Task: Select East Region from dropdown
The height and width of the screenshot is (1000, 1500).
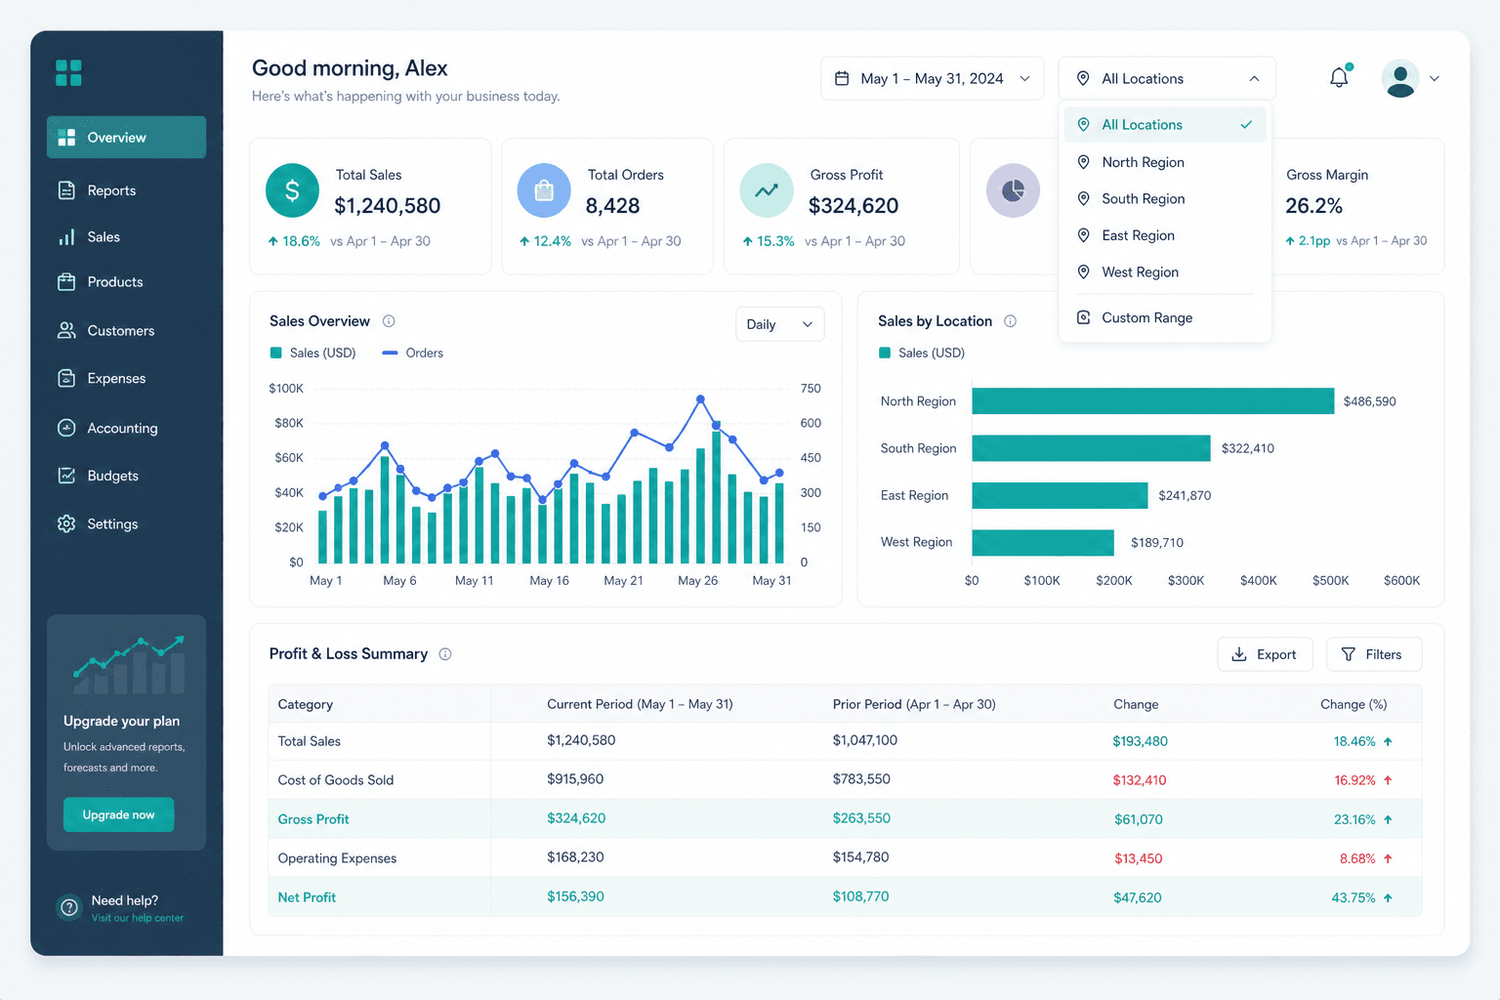Action: point(1165,235)
